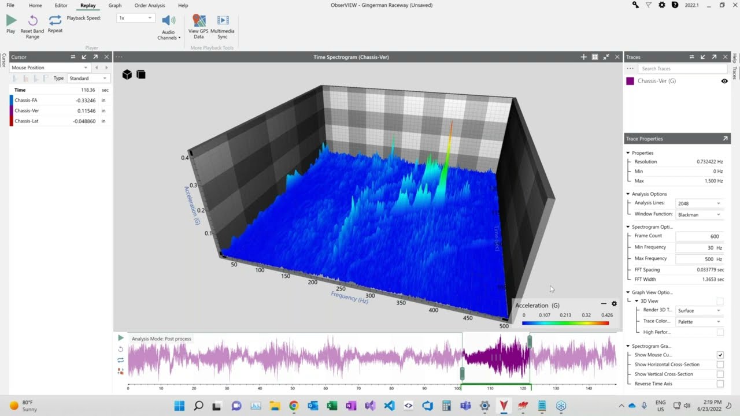Click the settings gear on the Acceleration legend

(614, 303)
